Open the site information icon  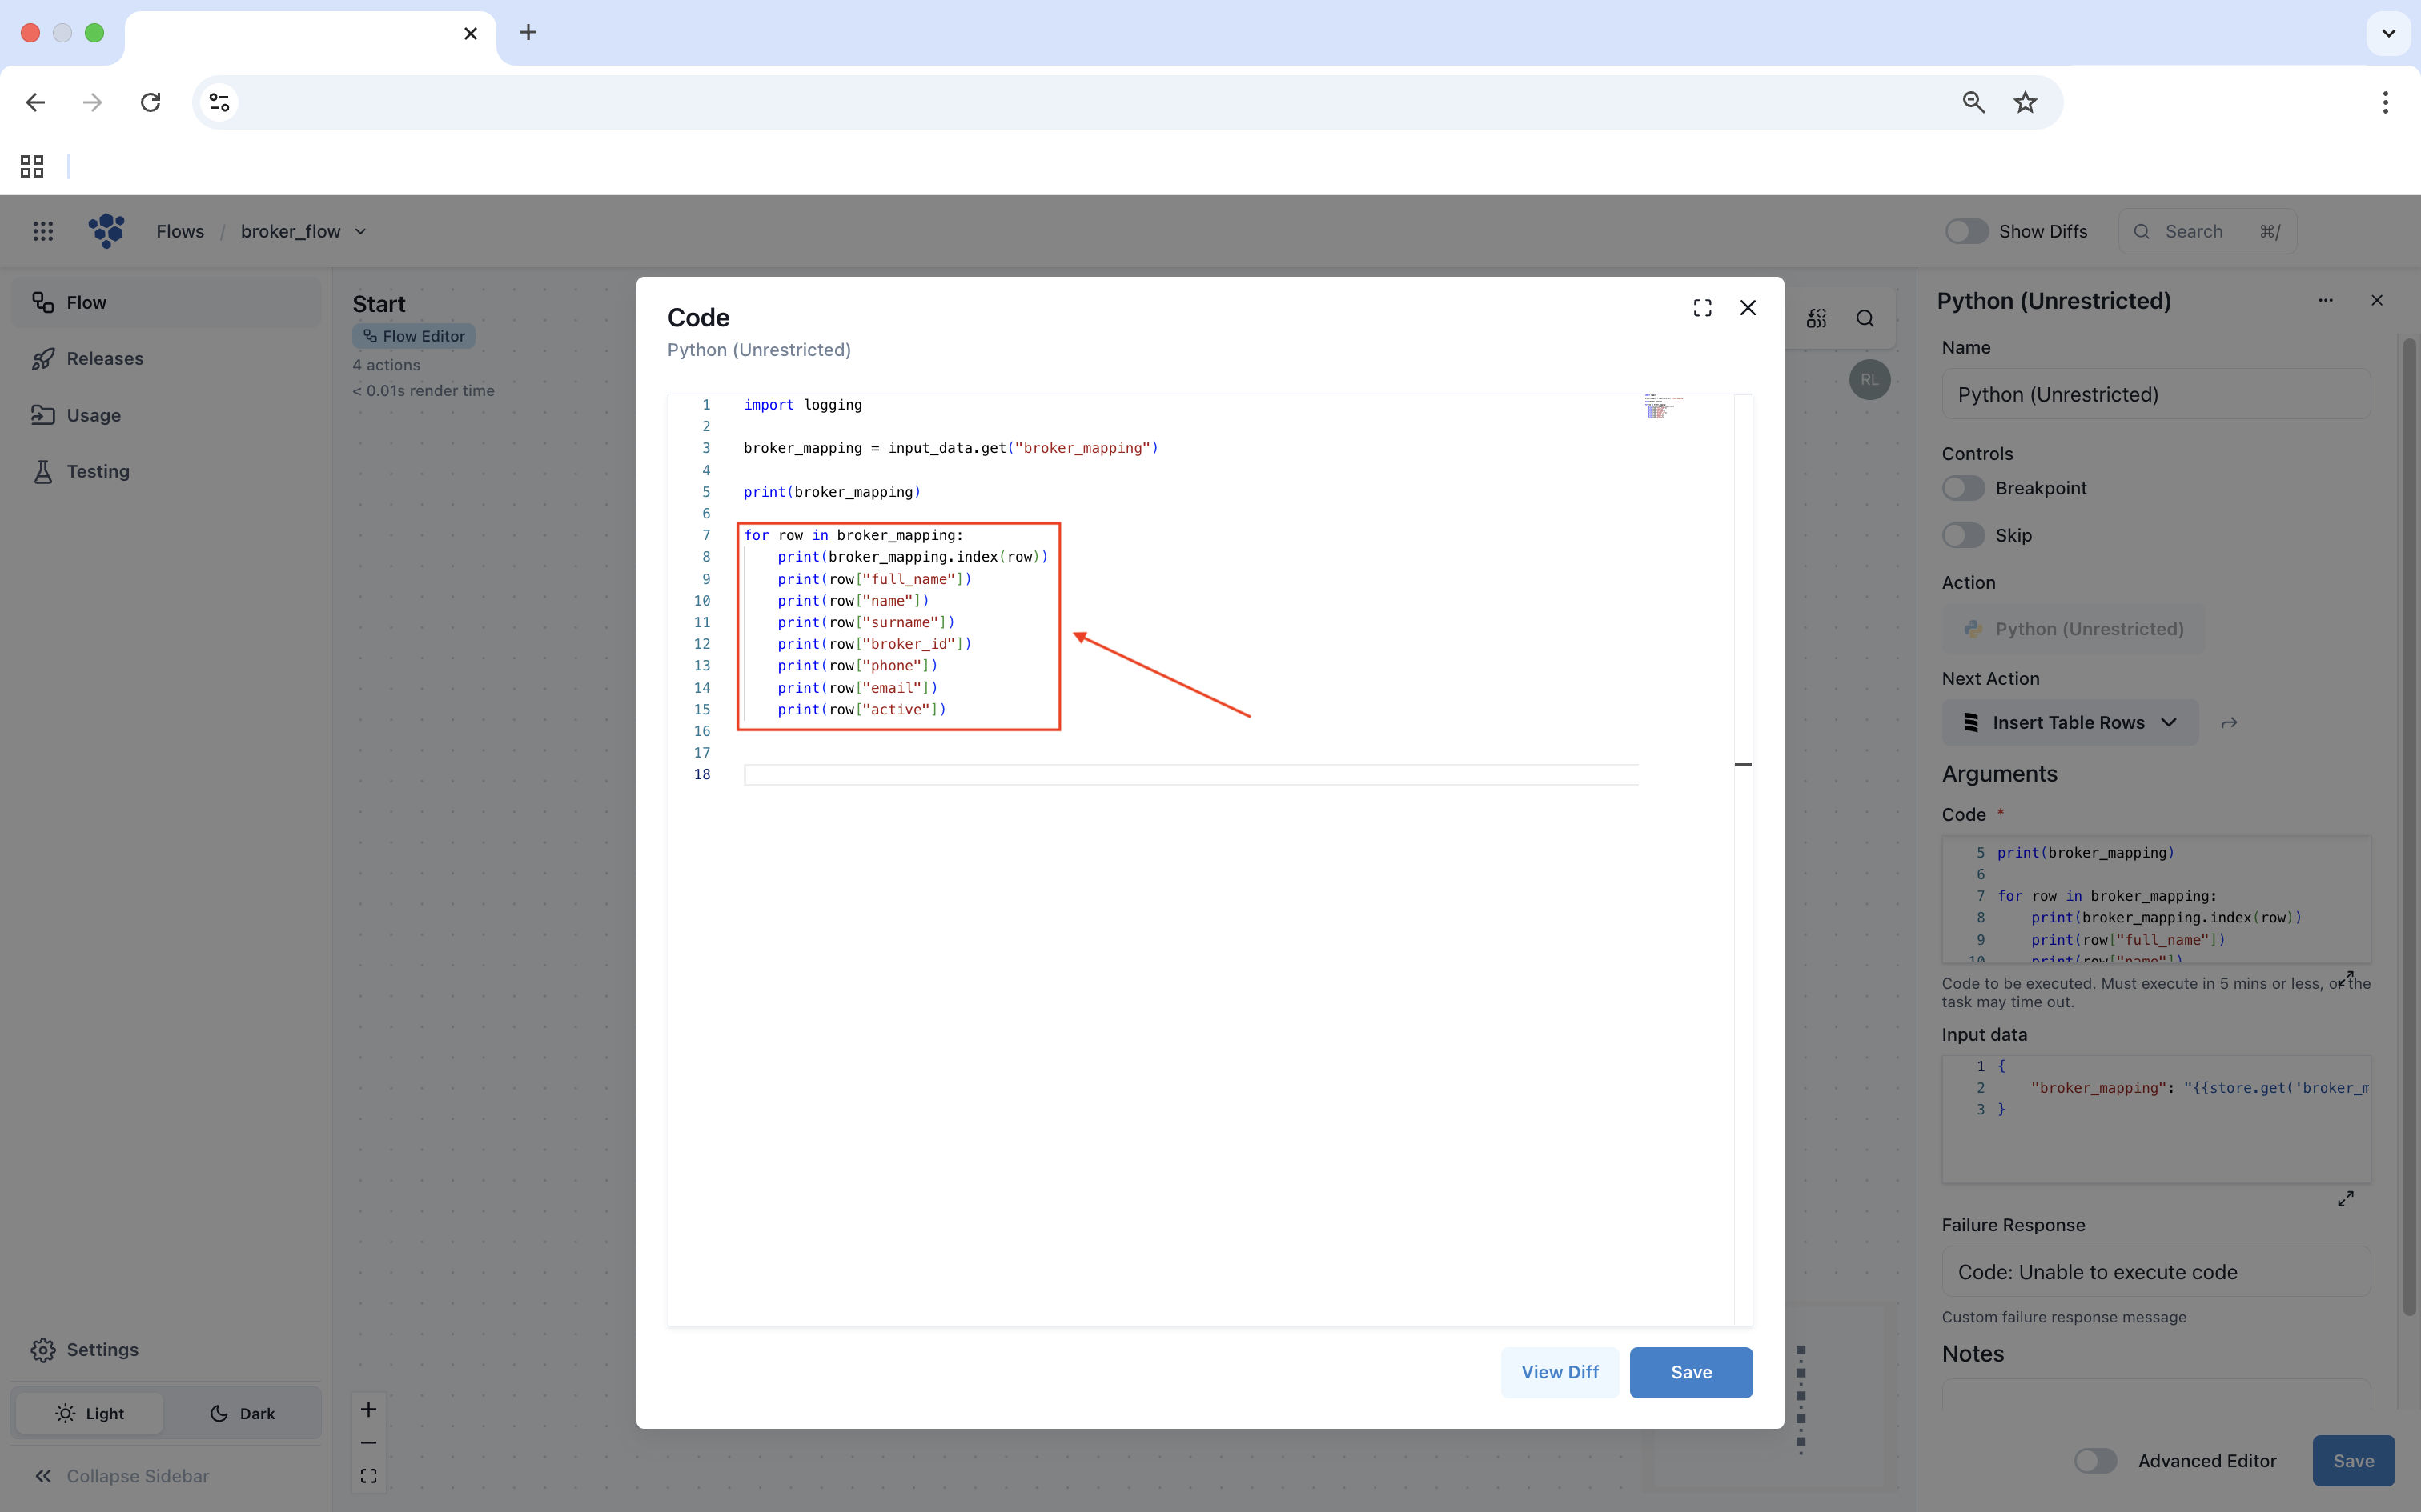219,102
